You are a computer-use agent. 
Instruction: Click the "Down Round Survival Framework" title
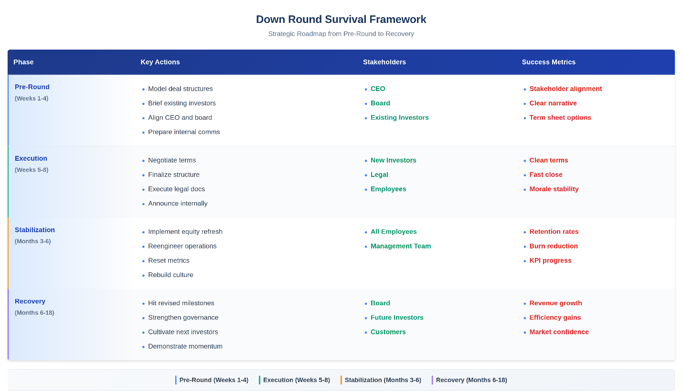pos(341,20)
